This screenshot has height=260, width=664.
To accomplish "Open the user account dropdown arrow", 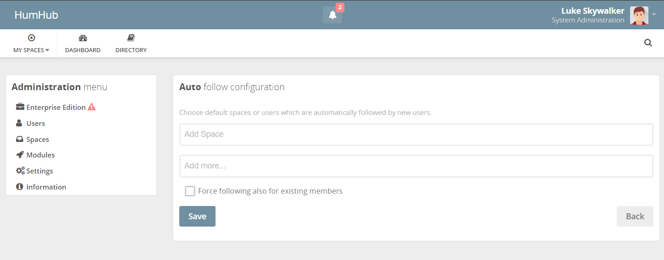I will [x=654, y=15].
